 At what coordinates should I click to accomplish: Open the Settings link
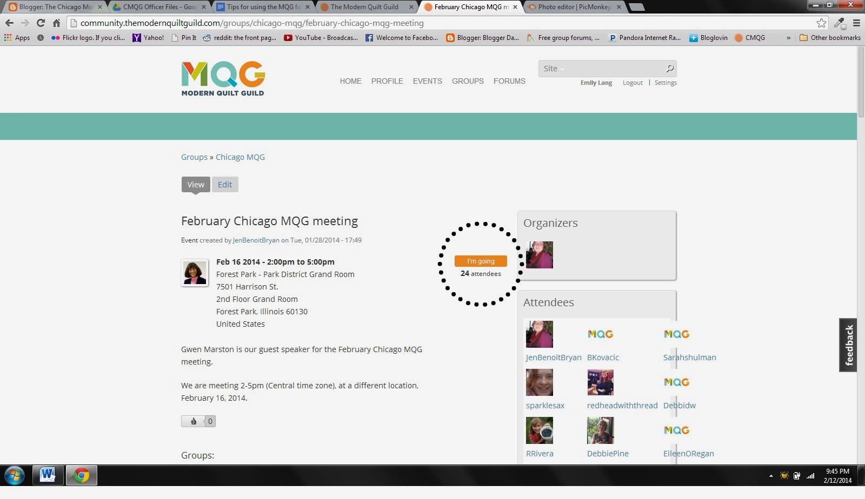[666, 83]
